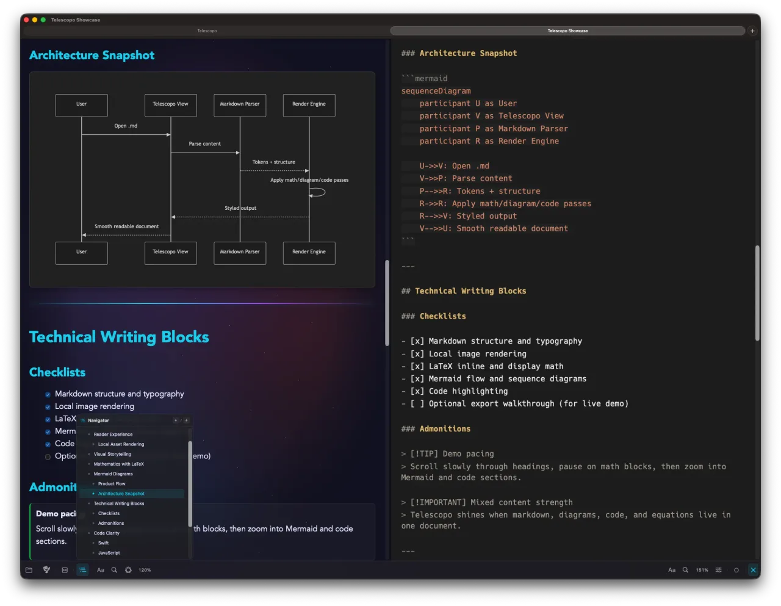Open editor font settings (Aa) at bottom right
Screen dimensions: 781x606
(672, 570)
